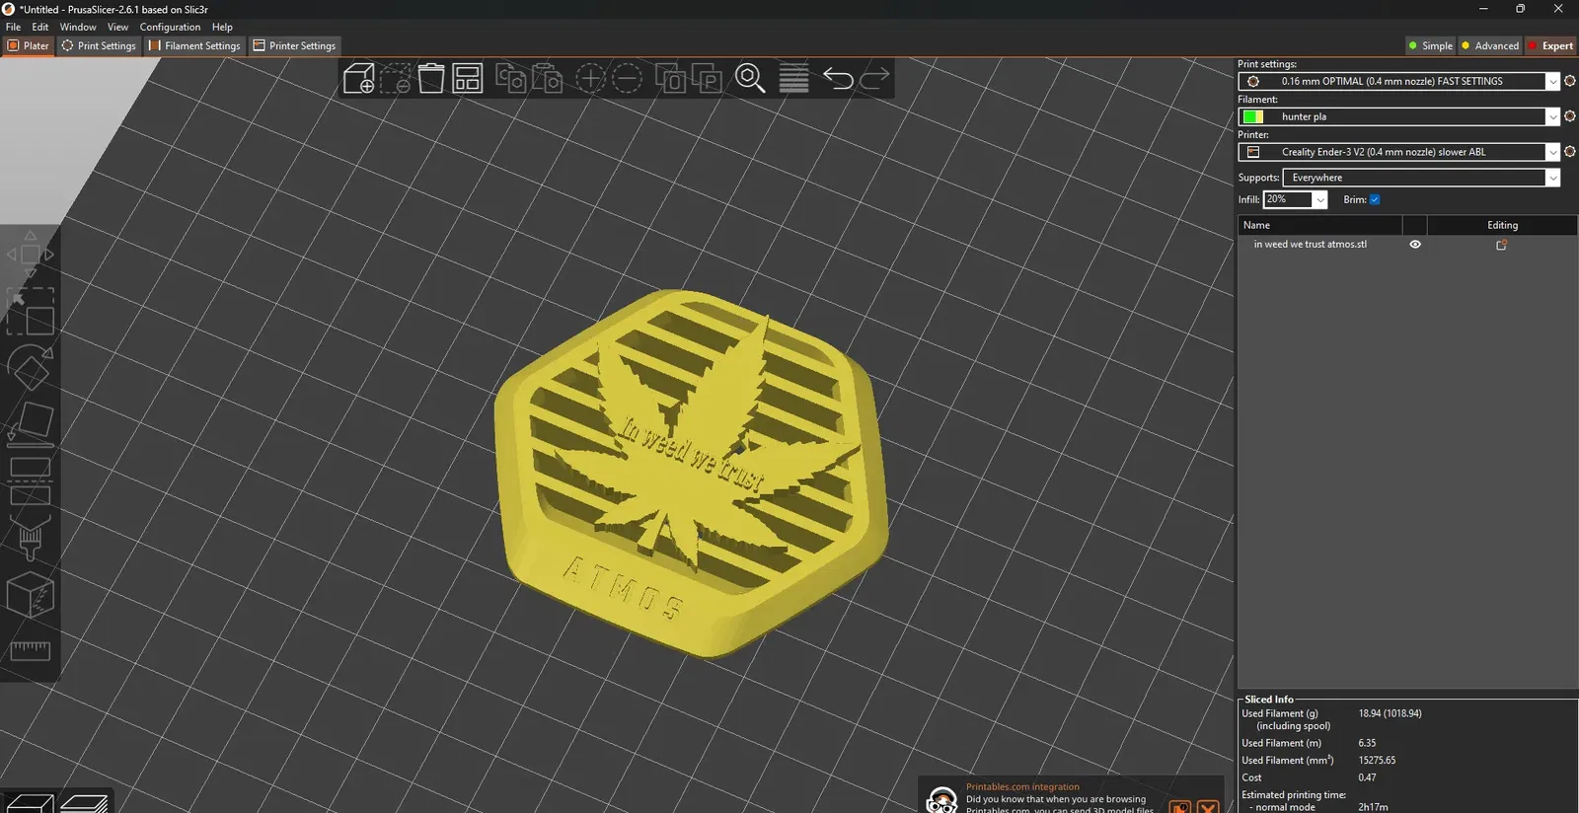Delete the selected object via toolbar
Image resolution: width=1579 pixels, height=813 pixels.
pyautogui.click(x=396, y=78)
